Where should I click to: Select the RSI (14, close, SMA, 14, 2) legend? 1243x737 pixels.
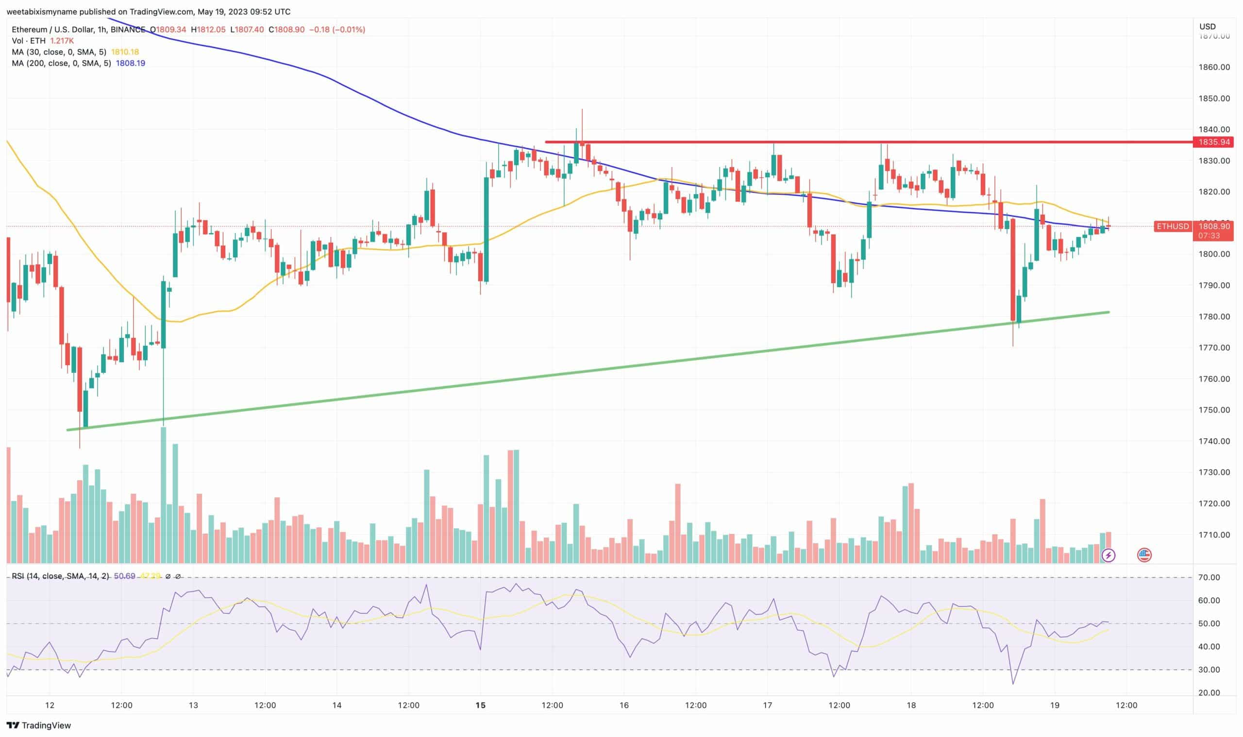[x=61, y=576]
